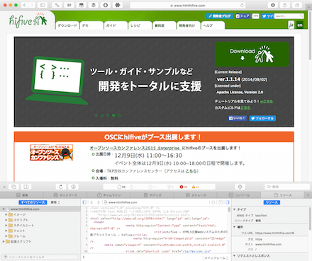Click inspector download archive icon
Image resolution: width=312 pixels, height=261 pixels.
(x=73, y=187)
